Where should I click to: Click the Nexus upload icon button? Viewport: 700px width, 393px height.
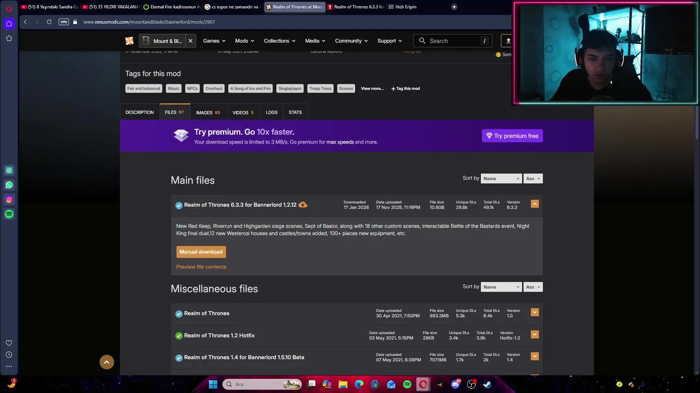[x=508, y=41]
